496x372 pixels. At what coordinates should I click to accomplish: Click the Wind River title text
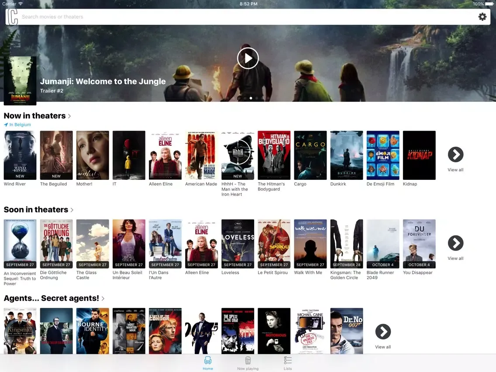pyautogui.click(x=15, y=184)
